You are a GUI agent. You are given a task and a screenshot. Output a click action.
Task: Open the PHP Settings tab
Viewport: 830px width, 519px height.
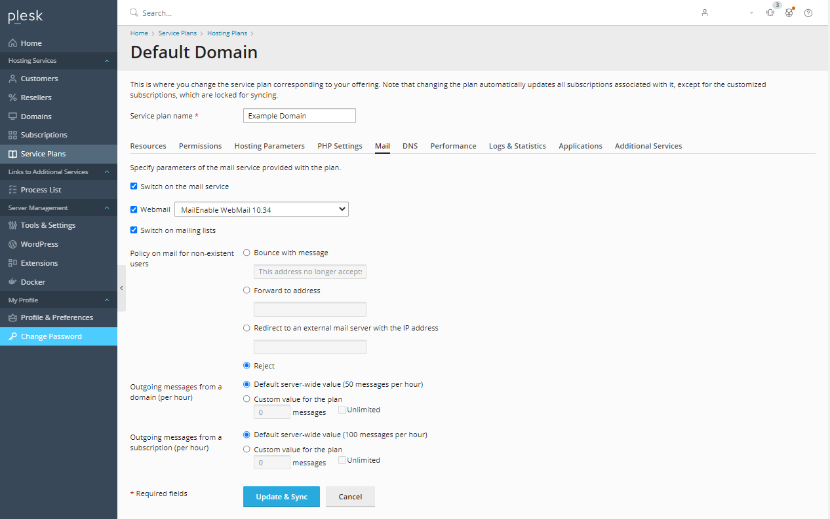click(340, 145)
